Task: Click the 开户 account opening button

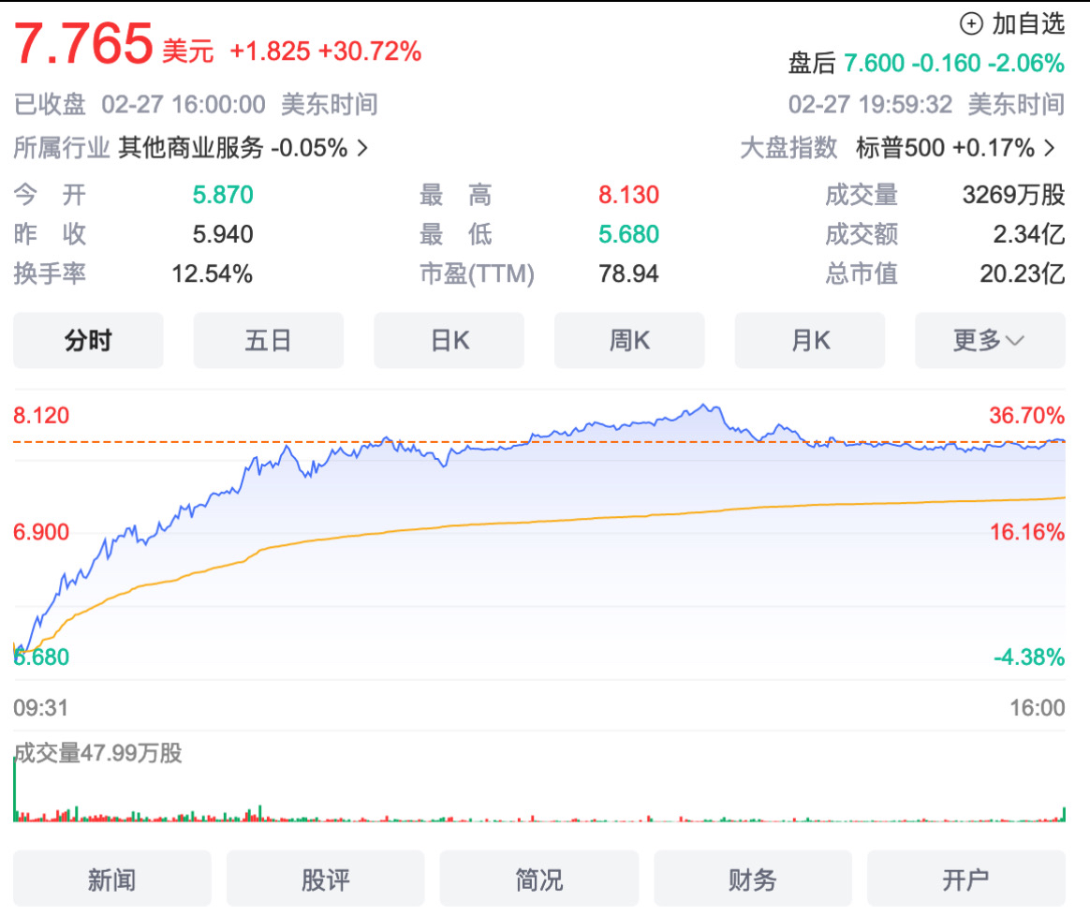Action: (965, 878)
